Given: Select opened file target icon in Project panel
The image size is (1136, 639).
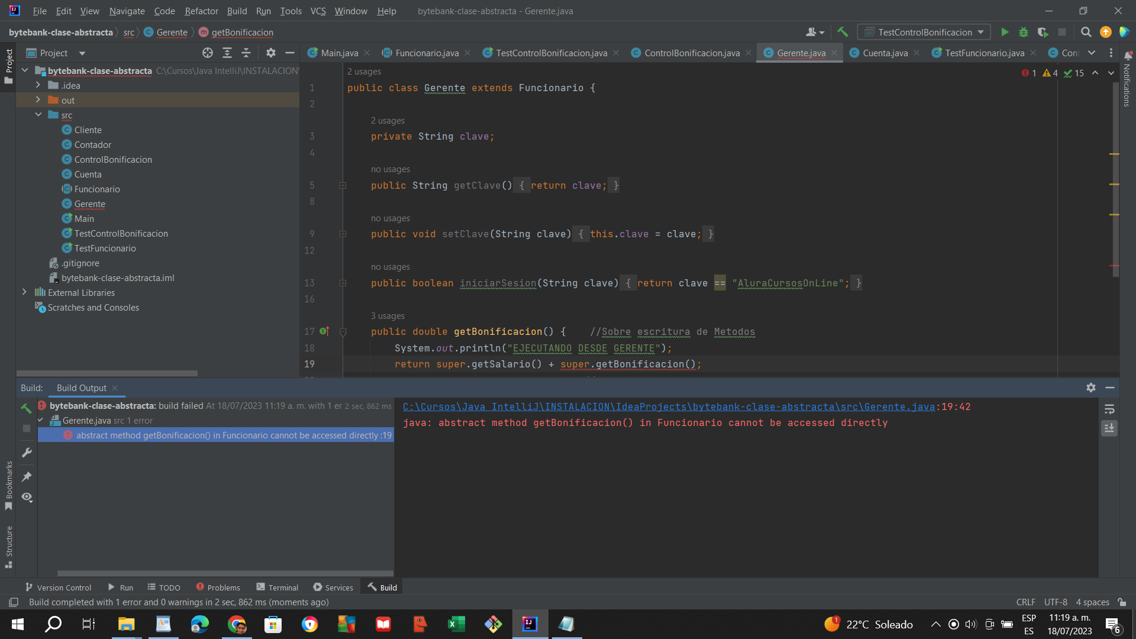Looking at the screenshot, I should tap(208, 53).
